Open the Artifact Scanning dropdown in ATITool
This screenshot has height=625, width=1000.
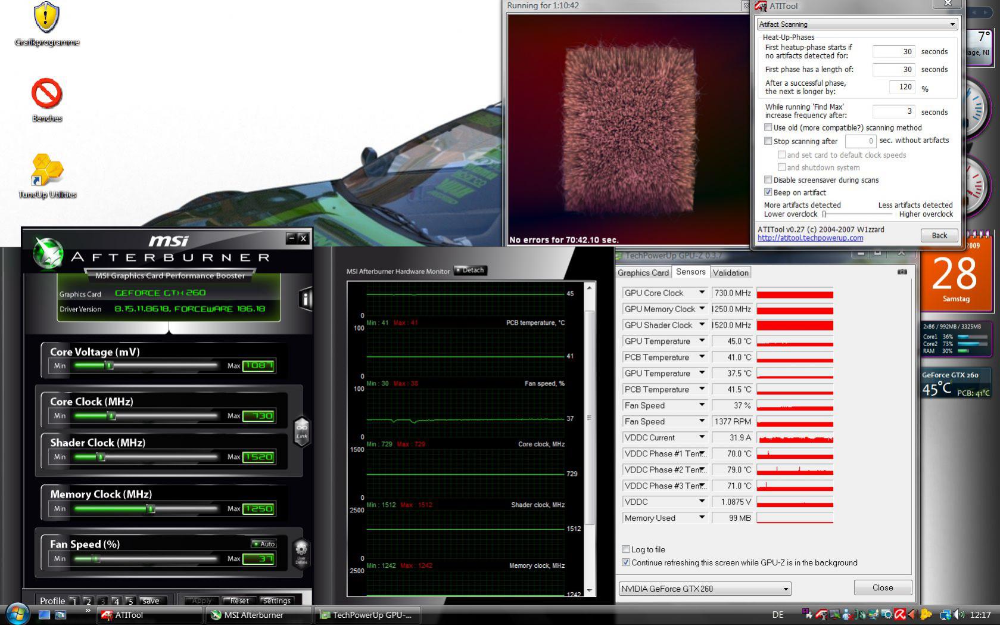click(857, 24)
